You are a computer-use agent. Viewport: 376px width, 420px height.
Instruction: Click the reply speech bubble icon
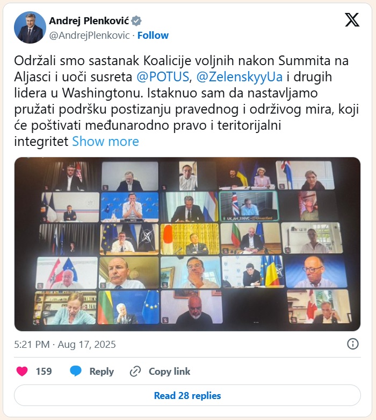(x=76, y=371)
